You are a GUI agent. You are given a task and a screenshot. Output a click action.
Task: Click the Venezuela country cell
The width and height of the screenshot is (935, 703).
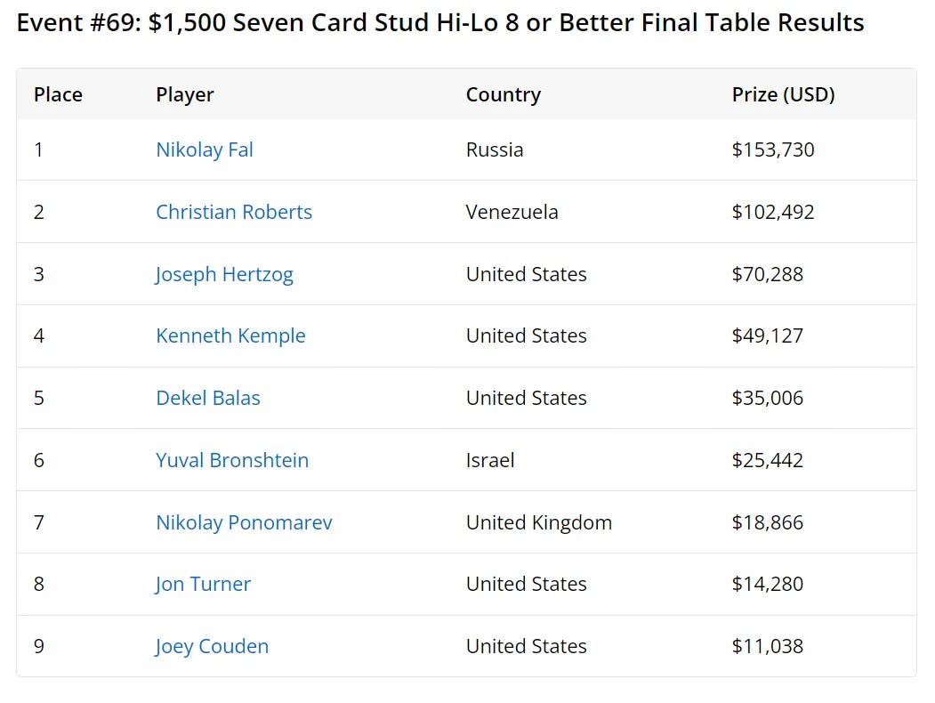512,212
